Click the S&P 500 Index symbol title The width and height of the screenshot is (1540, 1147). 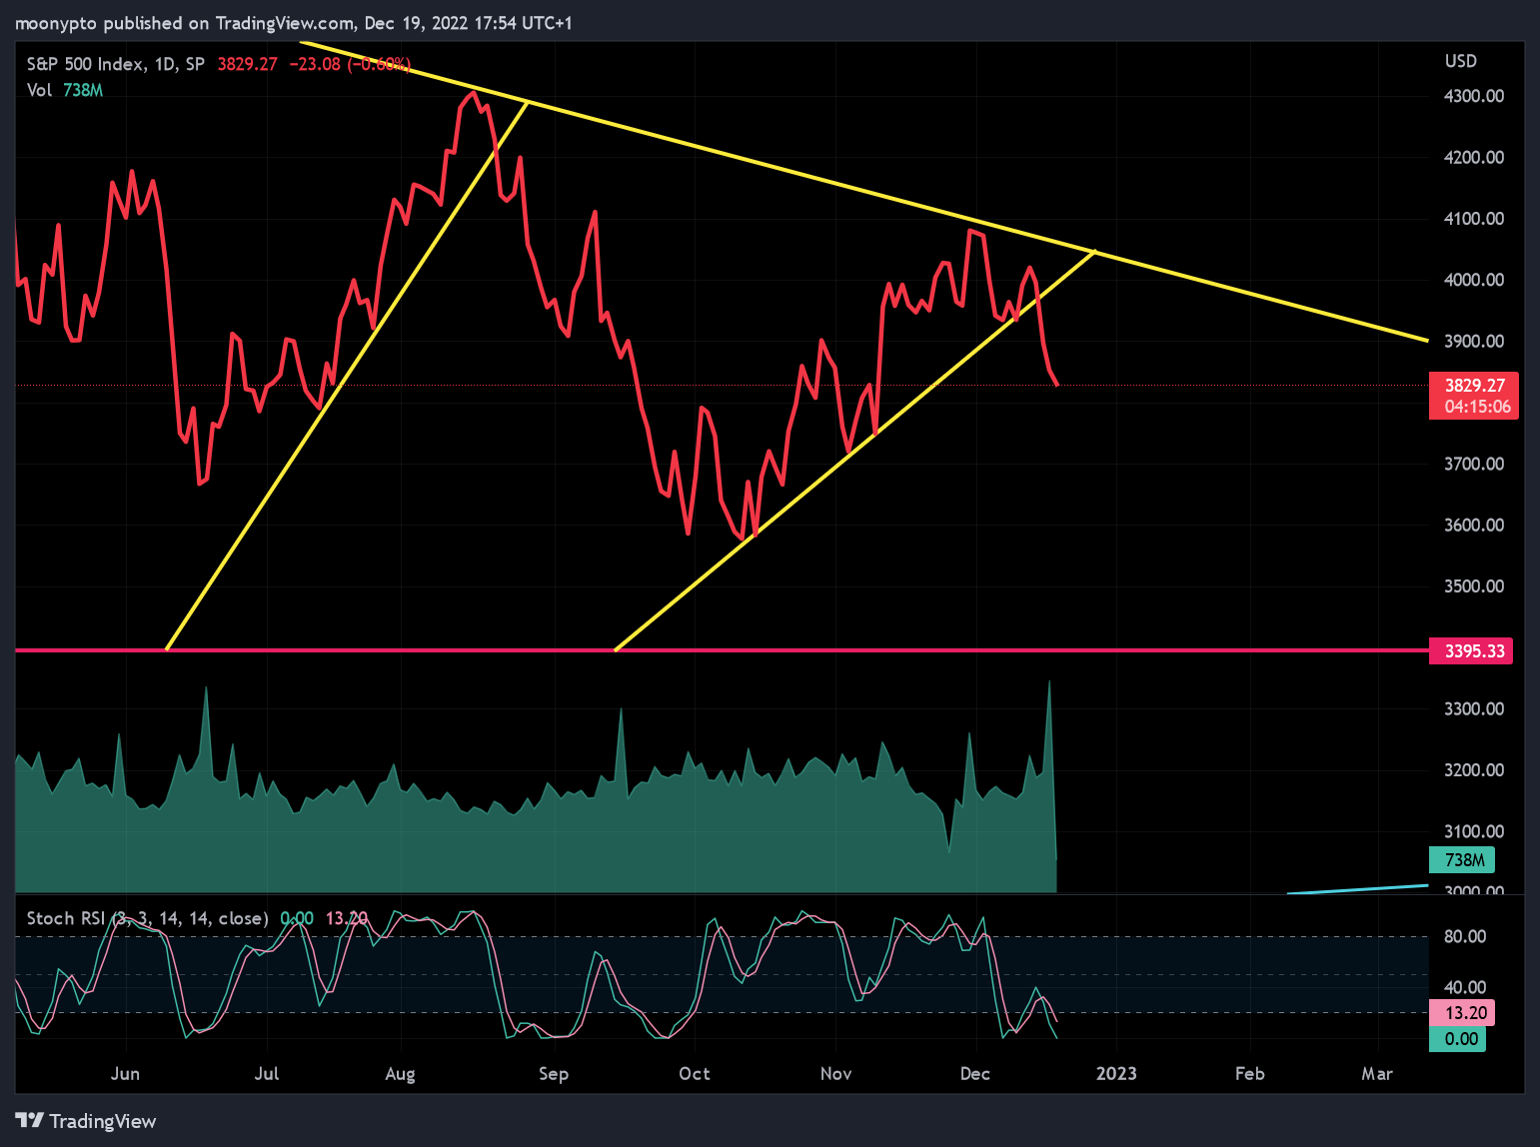tap(85, 64)
